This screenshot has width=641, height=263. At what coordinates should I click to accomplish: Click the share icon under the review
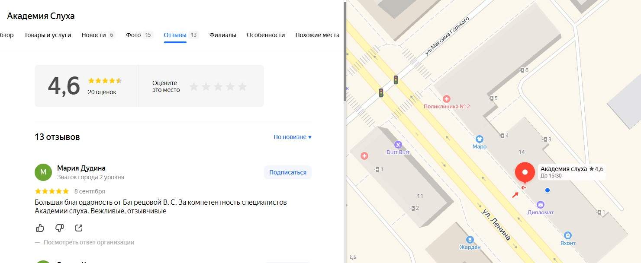[79, 228]
